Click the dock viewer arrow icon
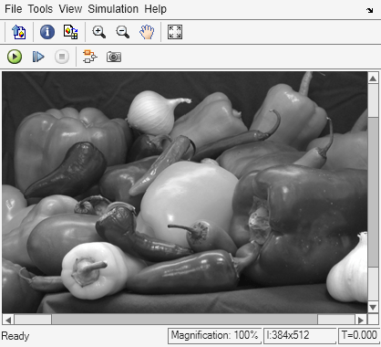Image resolution: width=381 pixels, height=347 pixels. point(369,10)
